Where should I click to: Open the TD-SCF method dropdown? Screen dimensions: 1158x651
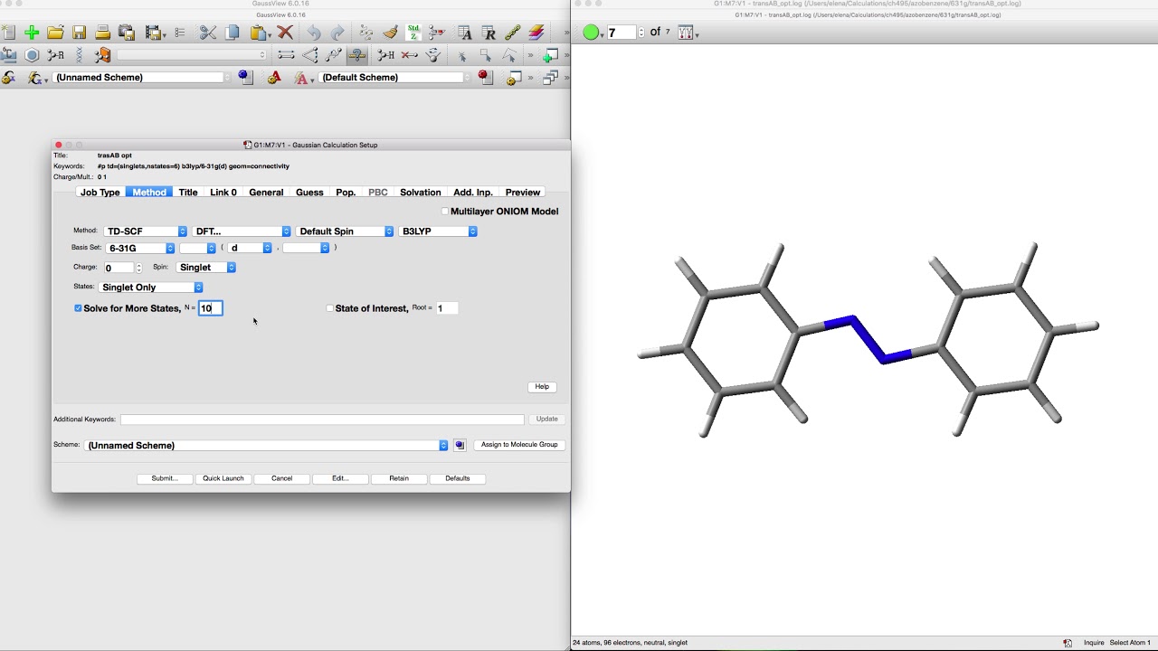pos(146,231)
